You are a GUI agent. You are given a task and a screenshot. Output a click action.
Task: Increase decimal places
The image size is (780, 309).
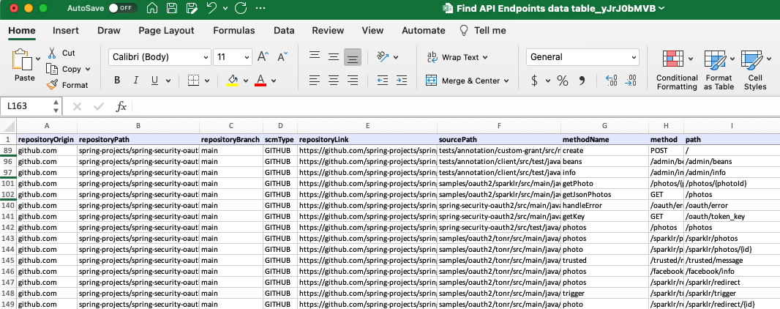pos(612,81)
